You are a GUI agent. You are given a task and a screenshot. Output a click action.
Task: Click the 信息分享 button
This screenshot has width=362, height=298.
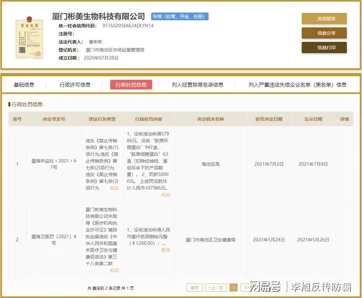tap(324, 33)
